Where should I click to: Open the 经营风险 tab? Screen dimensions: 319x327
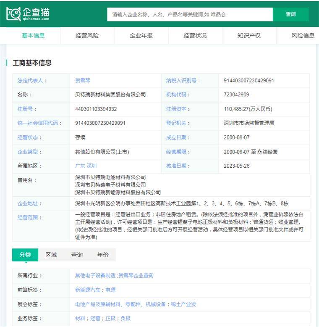coord(87,36)
